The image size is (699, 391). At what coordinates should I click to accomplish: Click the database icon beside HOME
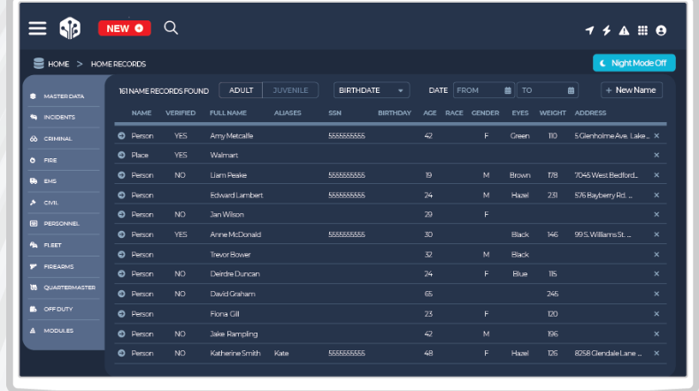coord(39,64)
